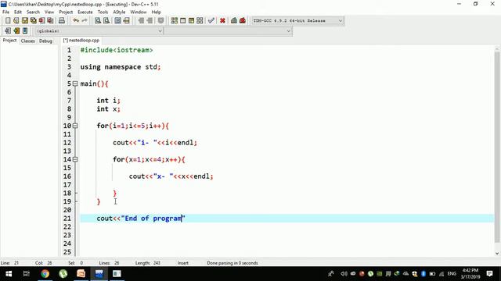
Task: Click the Replace magnifier icon
Action: 106,21
